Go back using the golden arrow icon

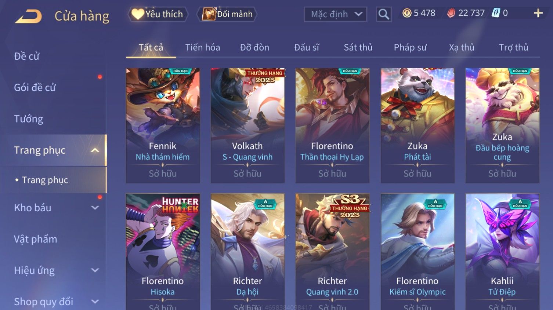pos(28,17)
